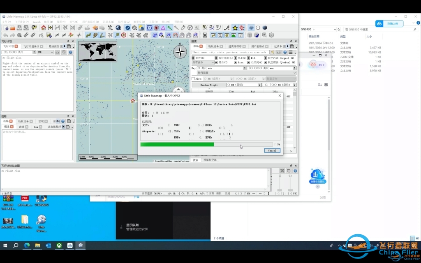Click the red circle no-fly airplane icon
Screen dimensions: 421x263
[123, 35]
